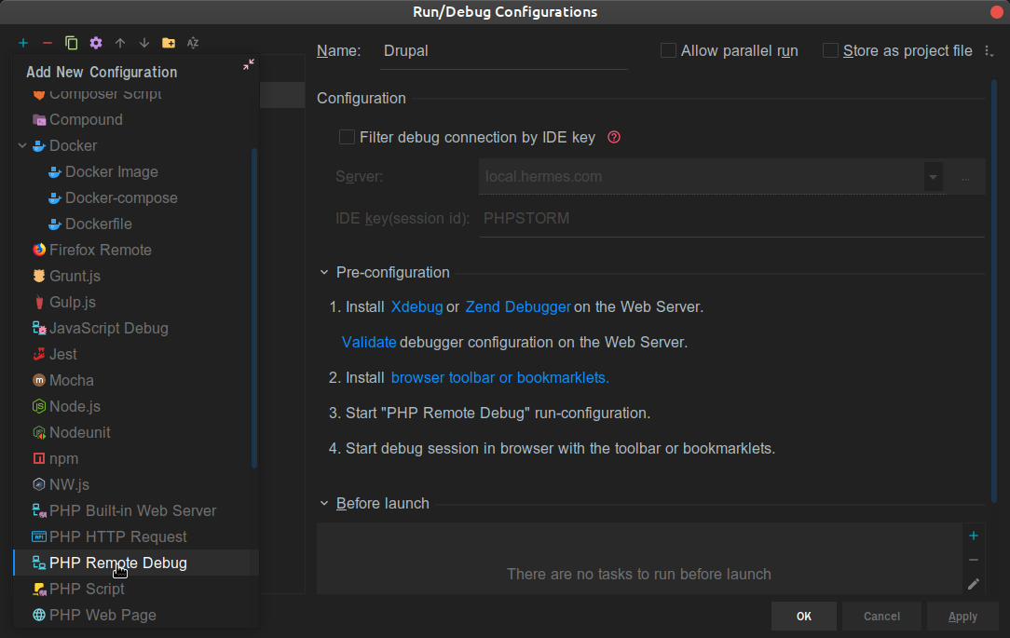The image size is (1010, 638).
Task: Click the Copy Configuration icon
Action: pyautogui.click(x=72, y=43)
